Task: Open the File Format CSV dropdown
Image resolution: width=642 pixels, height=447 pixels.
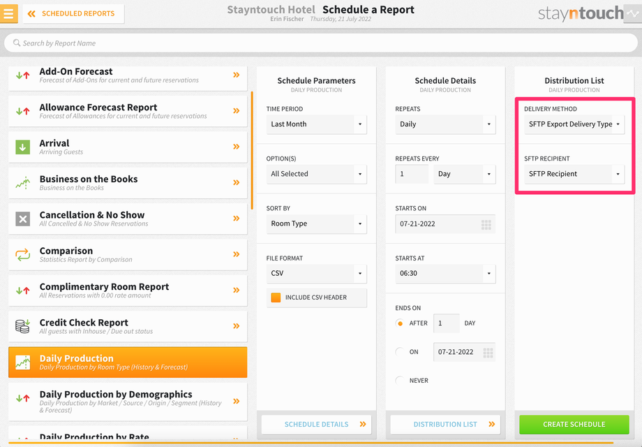Action: point(317,273)
